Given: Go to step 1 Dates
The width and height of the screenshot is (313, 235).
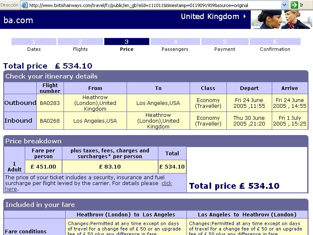Looking at the screenshot, I should 34,45.
